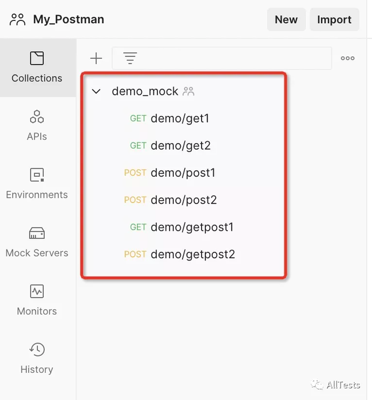Open the POST demo/getpost2 request

click(180, 254)
